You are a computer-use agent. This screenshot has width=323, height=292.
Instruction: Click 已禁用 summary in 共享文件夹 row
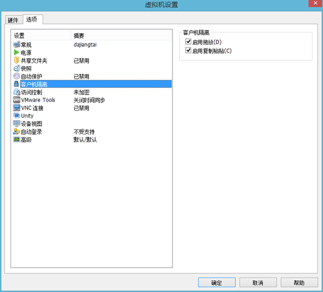pyautogui.click(x=82, y=61)
